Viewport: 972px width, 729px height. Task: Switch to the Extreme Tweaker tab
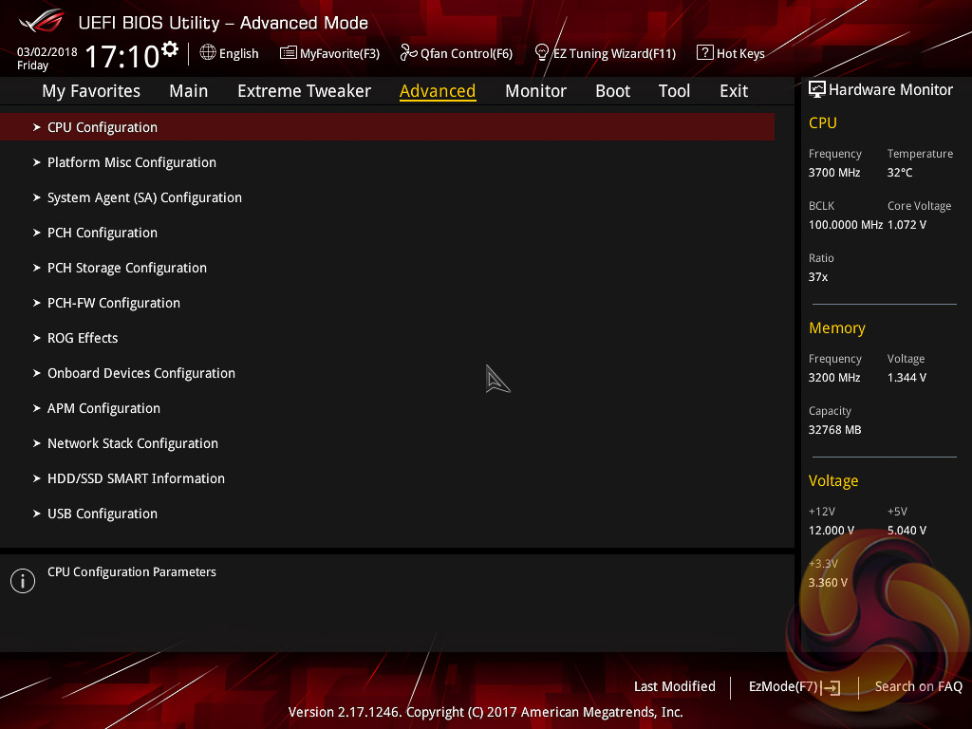304,91
